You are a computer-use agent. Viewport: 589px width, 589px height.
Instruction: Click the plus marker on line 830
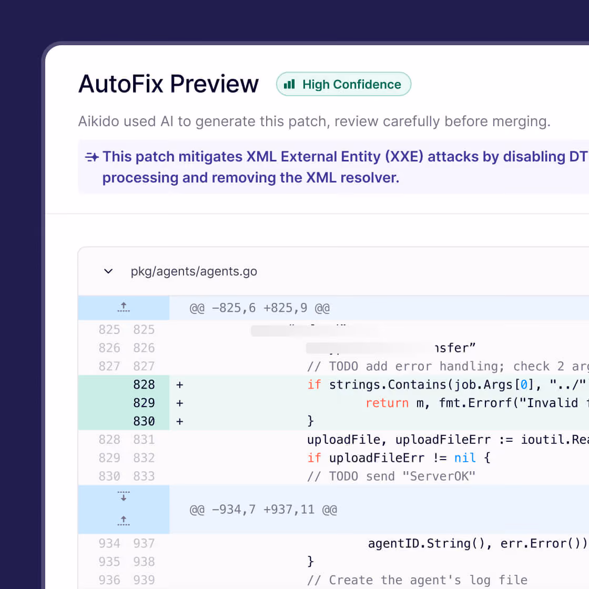click(179, 421)
